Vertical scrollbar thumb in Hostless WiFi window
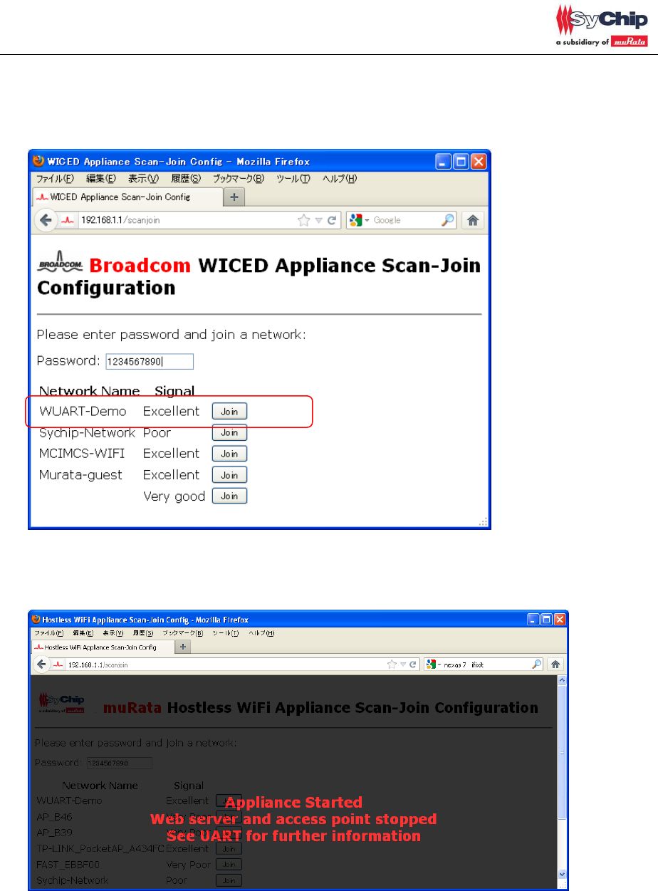The height and width of the screenshot is (891, 658). pyautogui.click(x=561, y=751)
